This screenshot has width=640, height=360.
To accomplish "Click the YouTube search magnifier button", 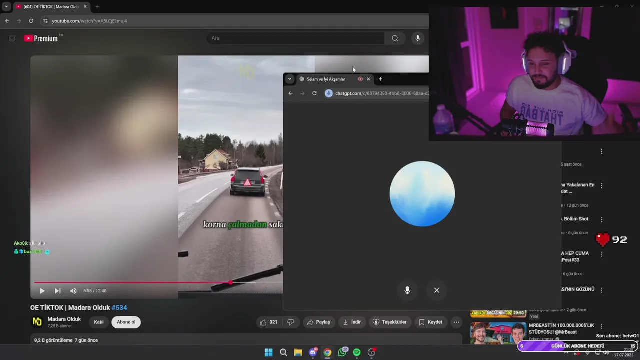I will point(395,38).
